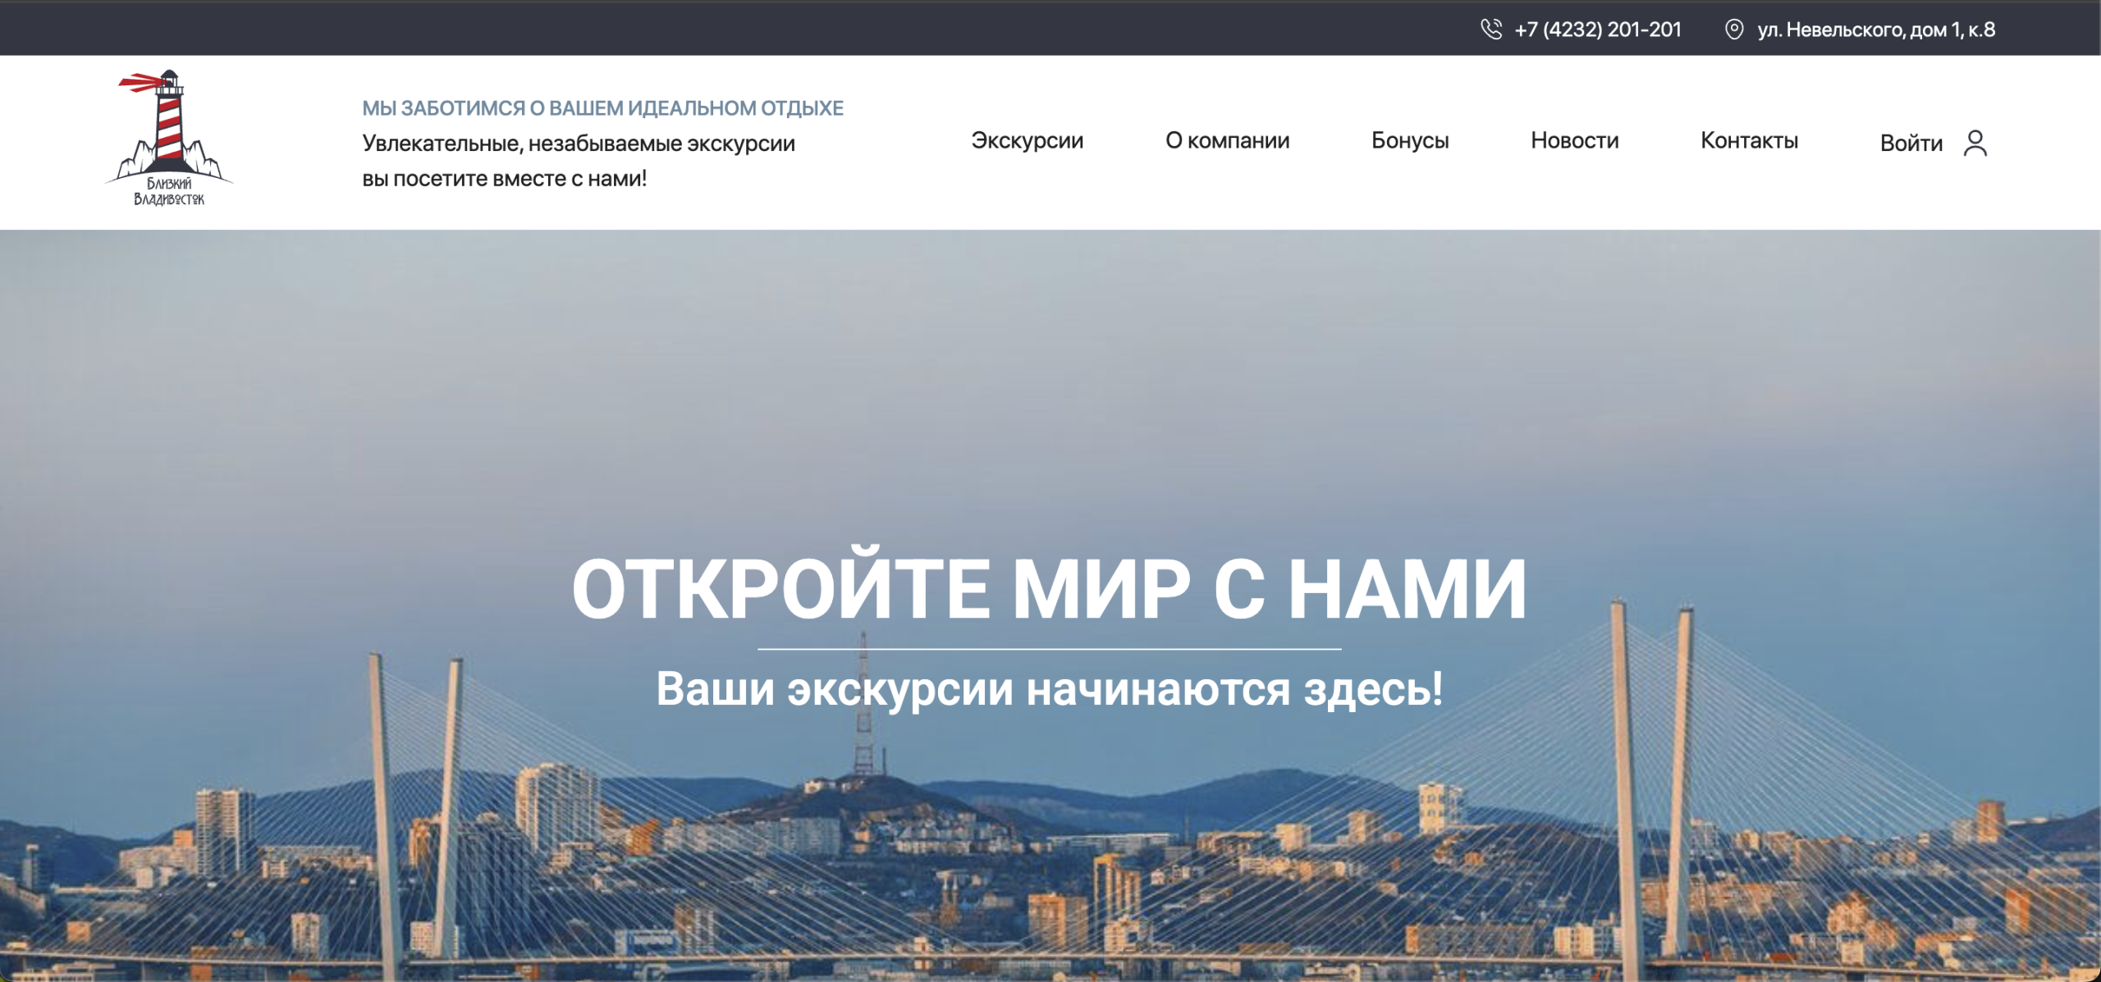Click the user profile icon

click(1975, 143)
